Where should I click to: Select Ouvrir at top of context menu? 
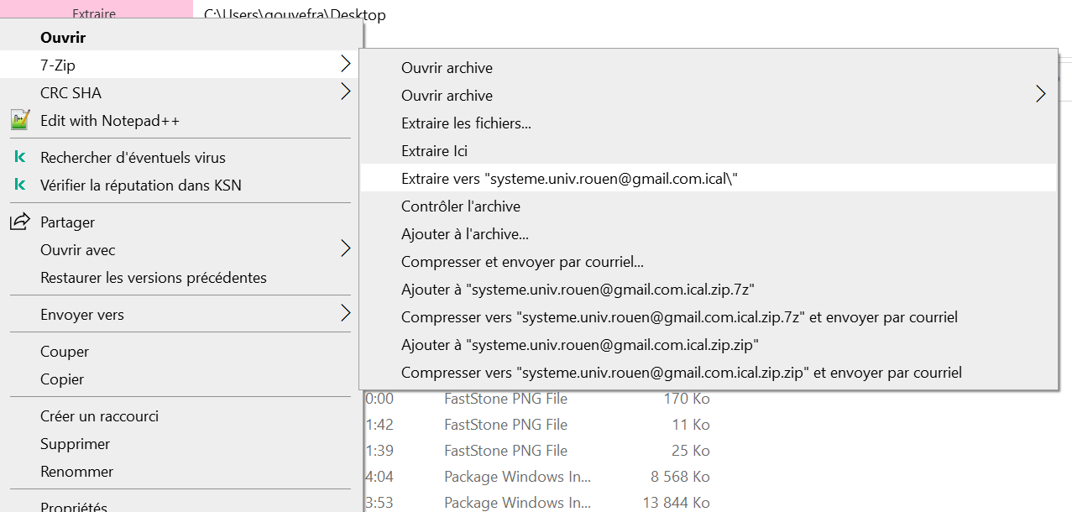pyautogui.click(x=63, y=38)
